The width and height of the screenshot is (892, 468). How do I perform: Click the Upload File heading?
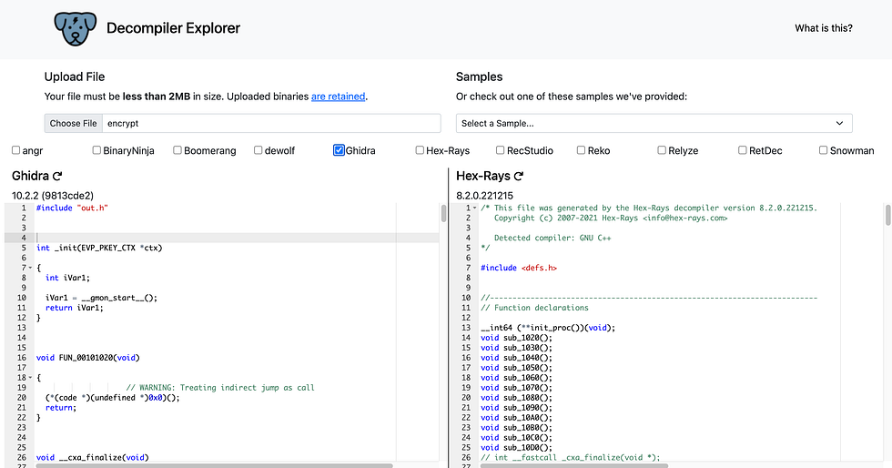click(75, 76)
